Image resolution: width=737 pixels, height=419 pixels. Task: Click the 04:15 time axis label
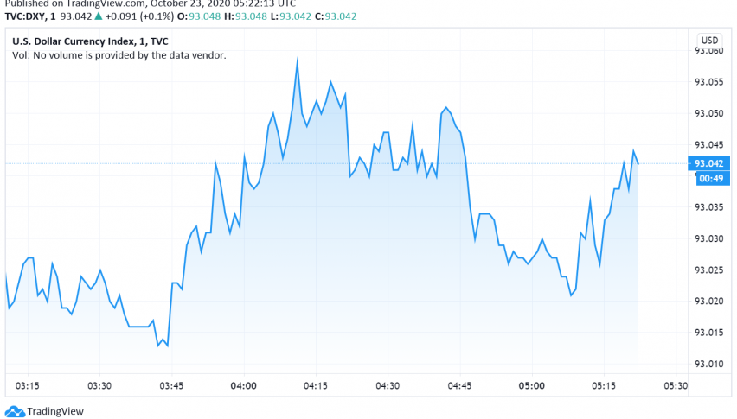(316, 386)
